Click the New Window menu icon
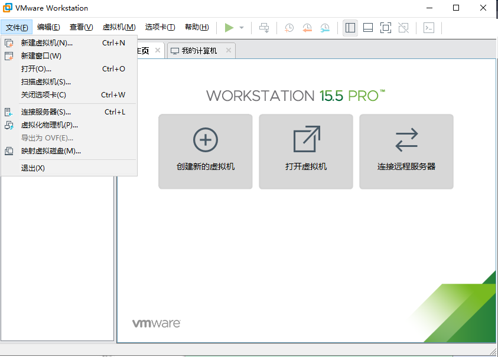 click(x=9, y=56)
